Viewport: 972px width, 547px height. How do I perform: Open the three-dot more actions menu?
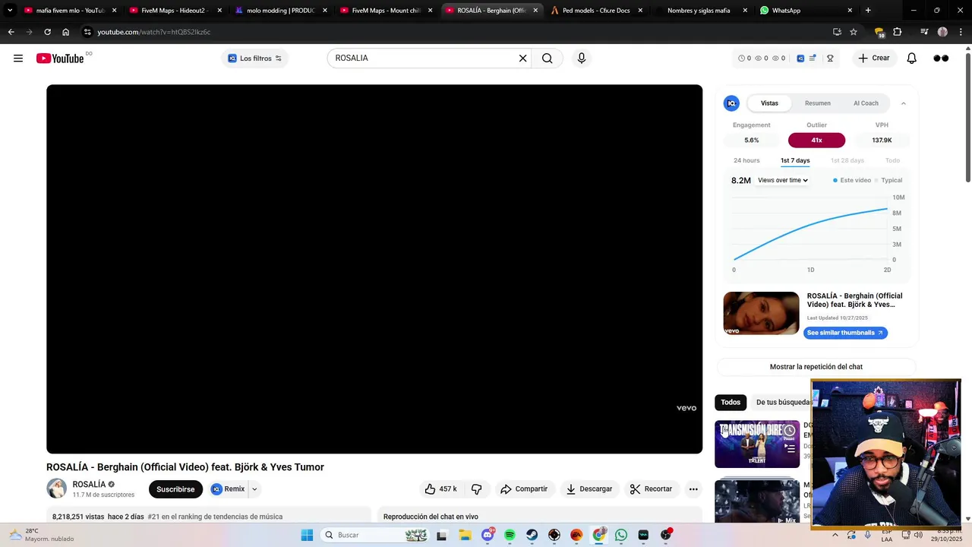tap(693, 489)
